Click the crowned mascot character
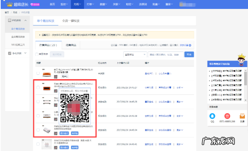The width and height of the screenshot is (248, 151). coord(241,60)
